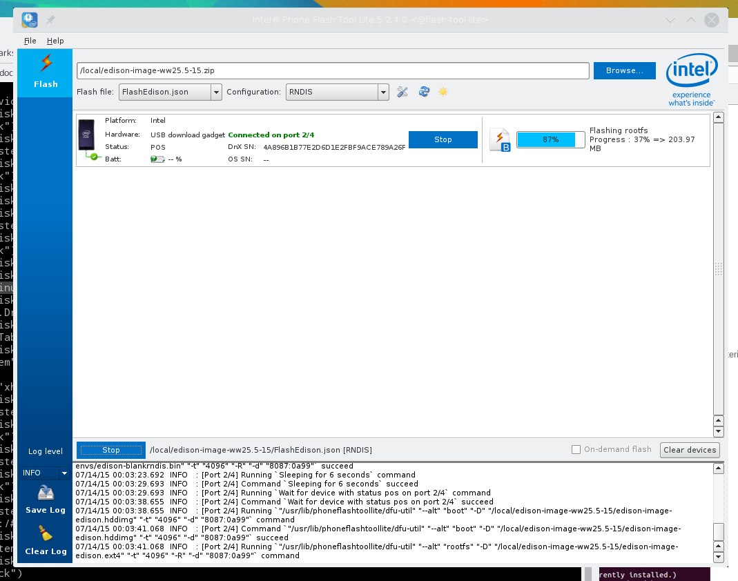Screen dimensions: 738x581
Task: Click the yellow sun icon in toolbar
Action: (x=443, y=91)
